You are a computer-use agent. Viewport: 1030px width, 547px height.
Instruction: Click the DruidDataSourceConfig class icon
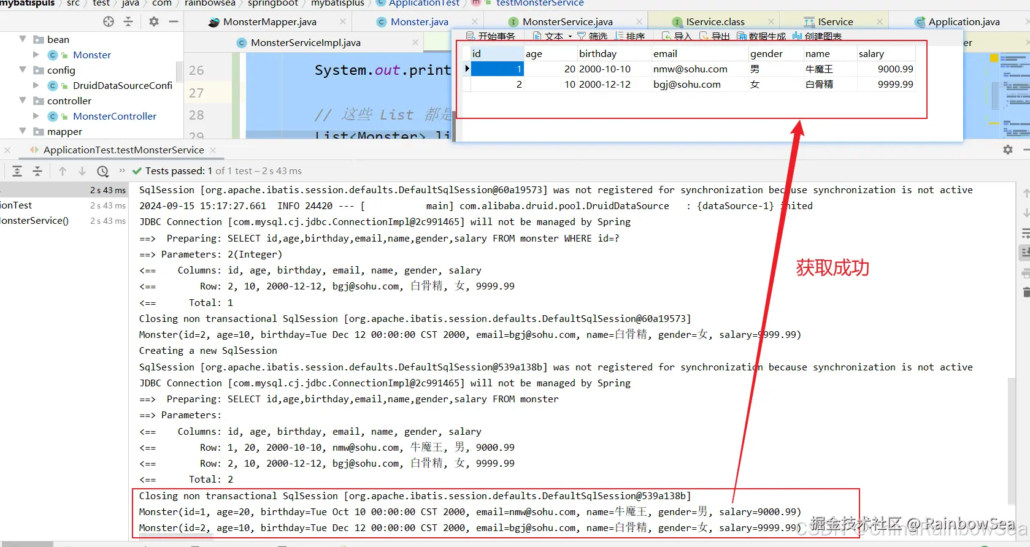(53, 86)
